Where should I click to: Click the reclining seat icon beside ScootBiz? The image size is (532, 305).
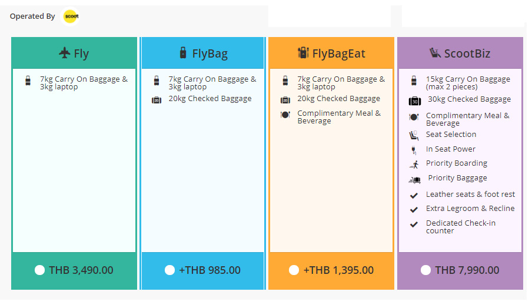click(x=435, y=53)
